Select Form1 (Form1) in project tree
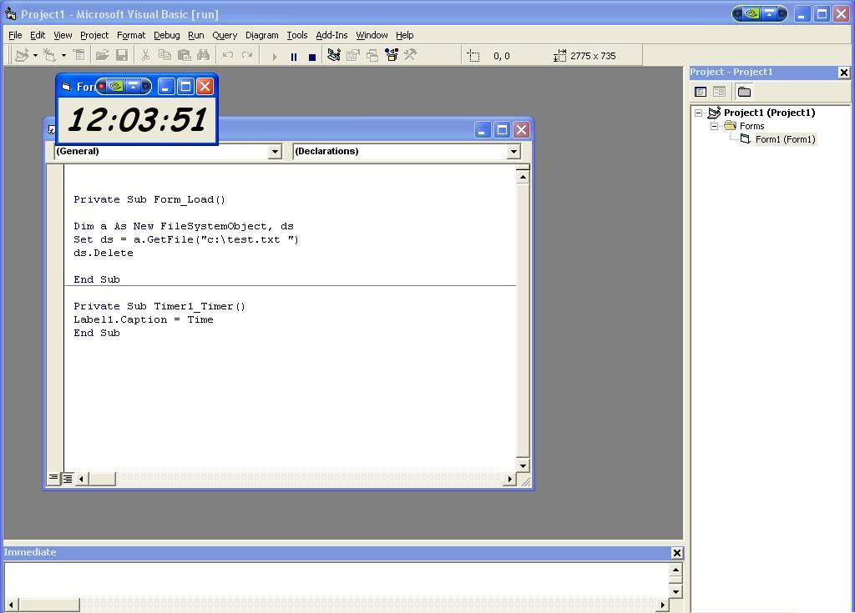Image resolution: width=855 pixels, height=613 pixels. [x=785, y=139]
